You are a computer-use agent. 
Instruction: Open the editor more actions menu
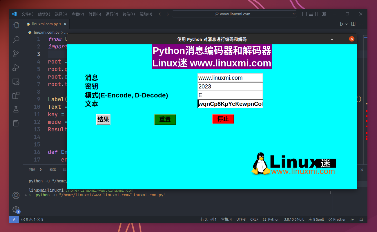point(361,24)
